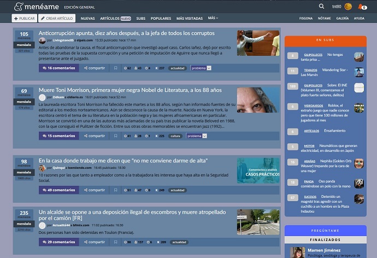Image resolution: width=377 pixels, height=258 pixels.
Task: Open Quinqui's author avatar
Action: (x=42, y=168)
